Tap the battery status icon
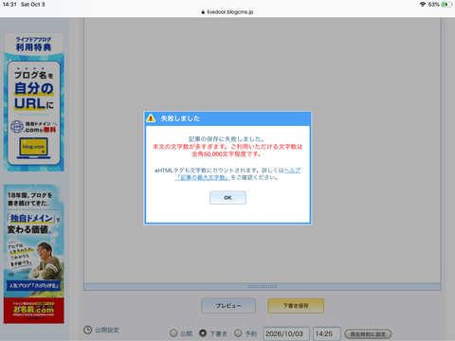Viewport: 455px width, 341px height. [446, 5]
